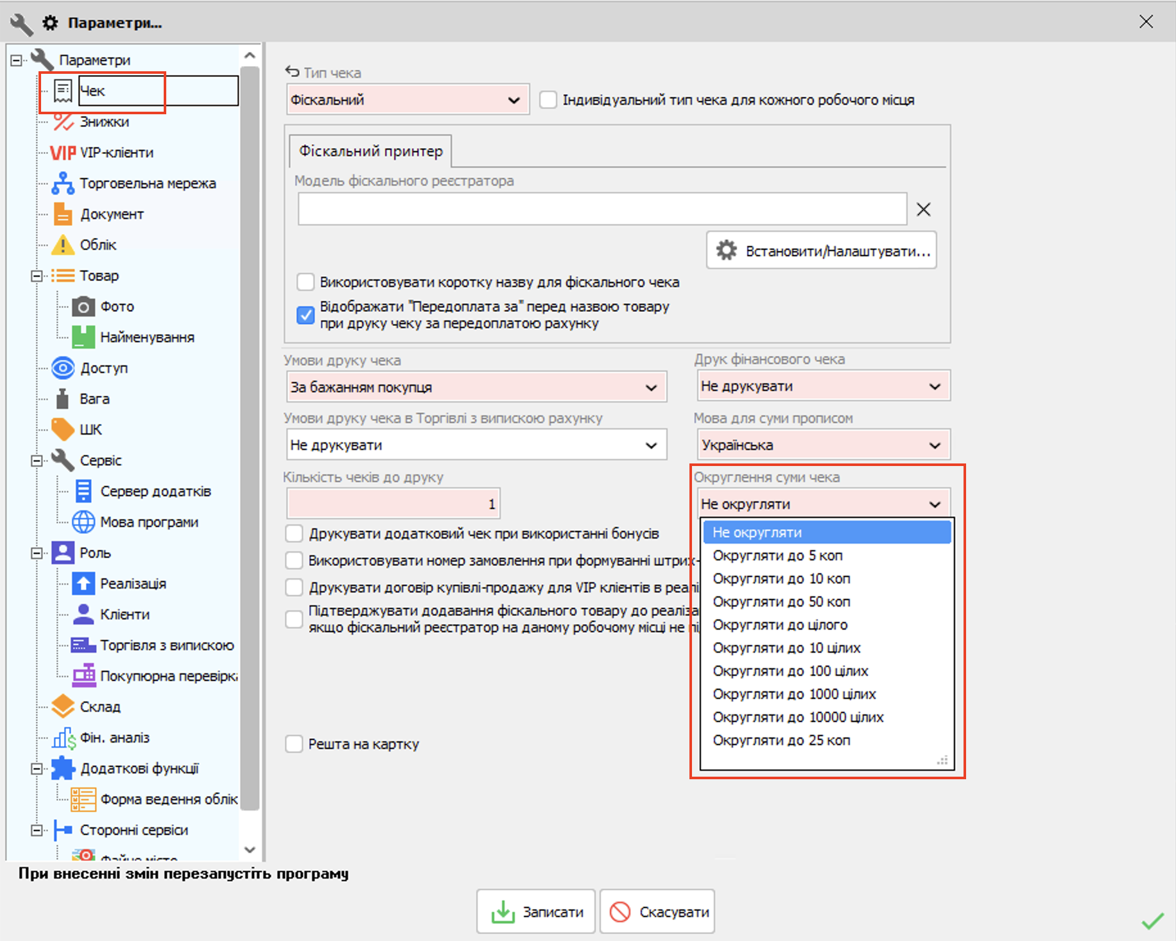Select the Склад warehouse icon

click(63, 707)
